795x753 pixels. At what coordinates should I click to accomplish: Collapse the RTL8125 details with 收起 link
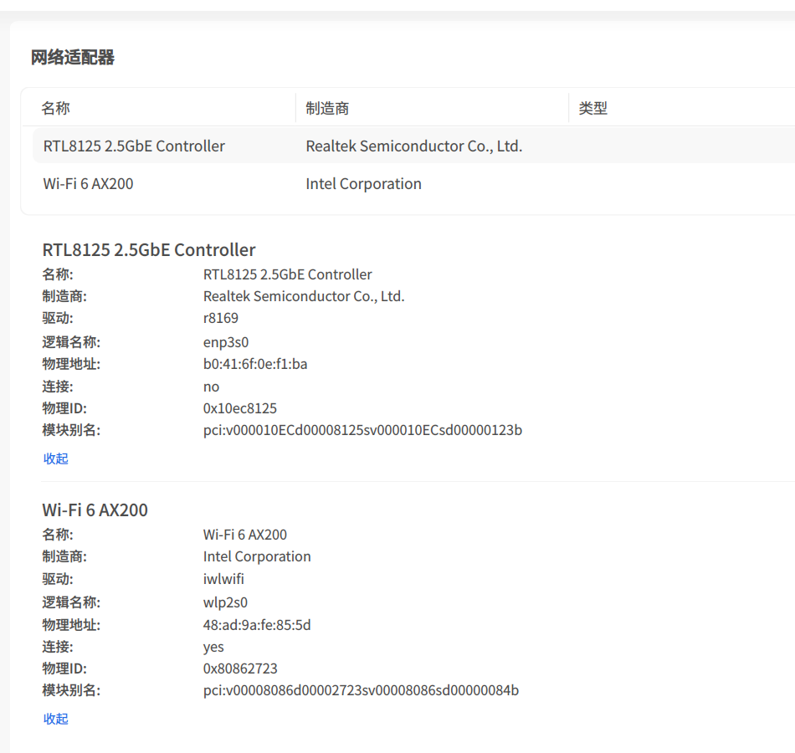(56, 458)
